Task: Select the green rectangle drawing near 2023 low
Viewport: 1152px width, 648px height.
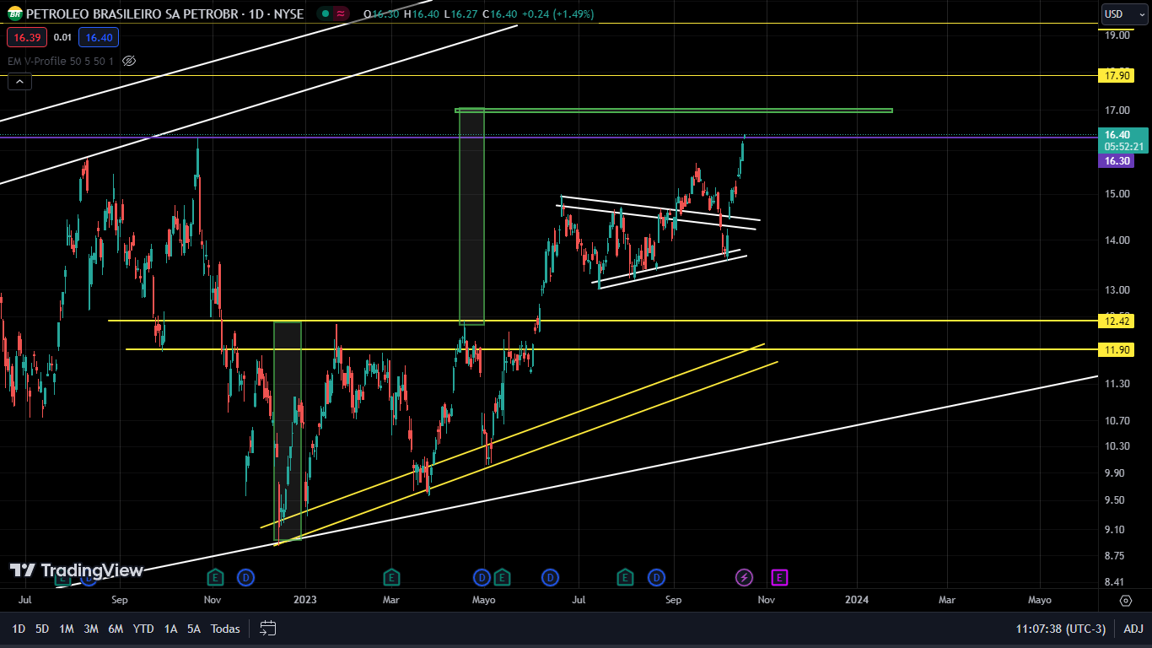Action: [288, 431]
